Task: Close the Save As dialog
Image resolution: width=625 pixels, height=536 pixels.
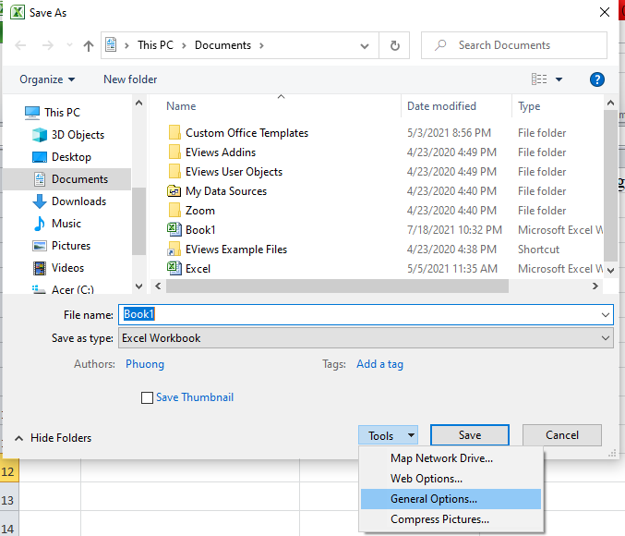Action: pyautogui.click(x=605, y=12)
